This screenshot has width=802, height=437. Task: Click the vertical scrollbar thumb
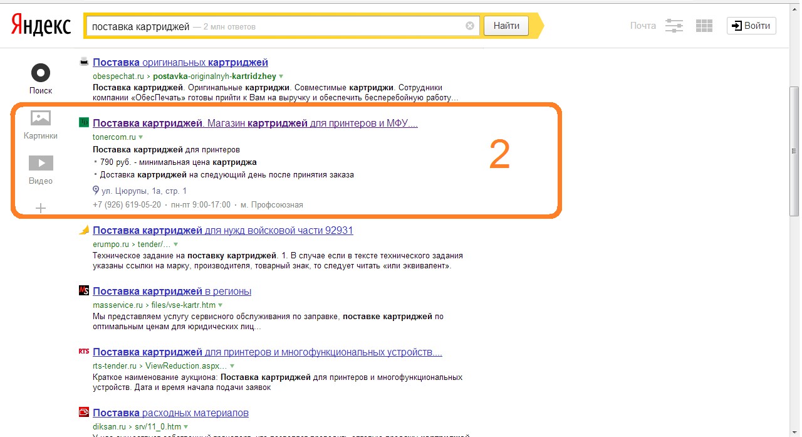point(794,151)
